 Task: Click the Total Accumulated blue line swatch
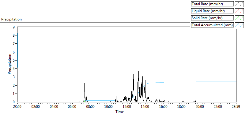click(239, 25)
